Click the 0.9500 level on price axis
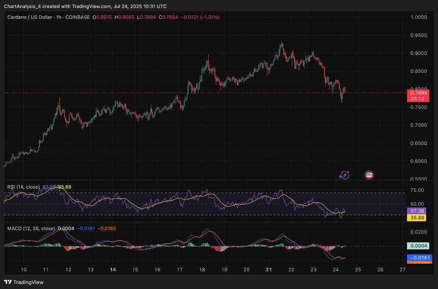Image resolution: width=438 pixels, height=289 pixels. pos(419,36)
